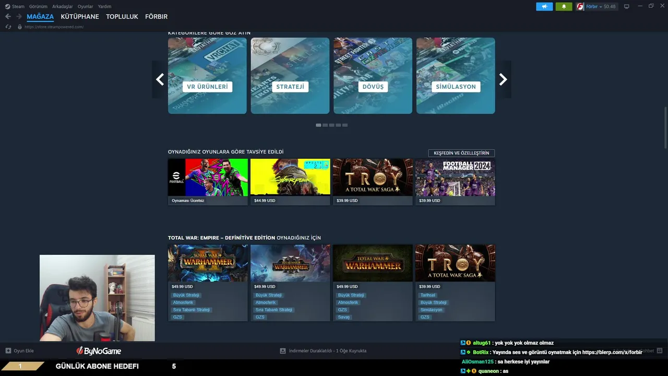
Task: Go forward with the right arrow navigation icon
Action: point(19,17)
